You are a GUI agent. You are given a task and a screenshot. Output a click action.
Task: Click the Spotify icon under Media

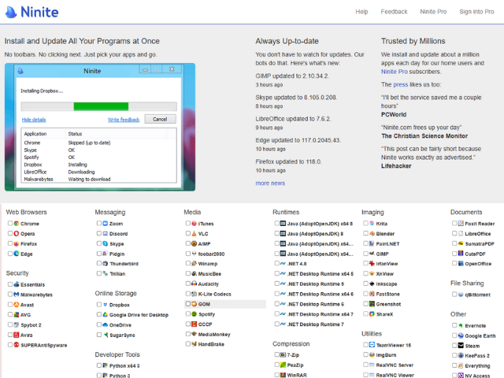click(195, 314)
